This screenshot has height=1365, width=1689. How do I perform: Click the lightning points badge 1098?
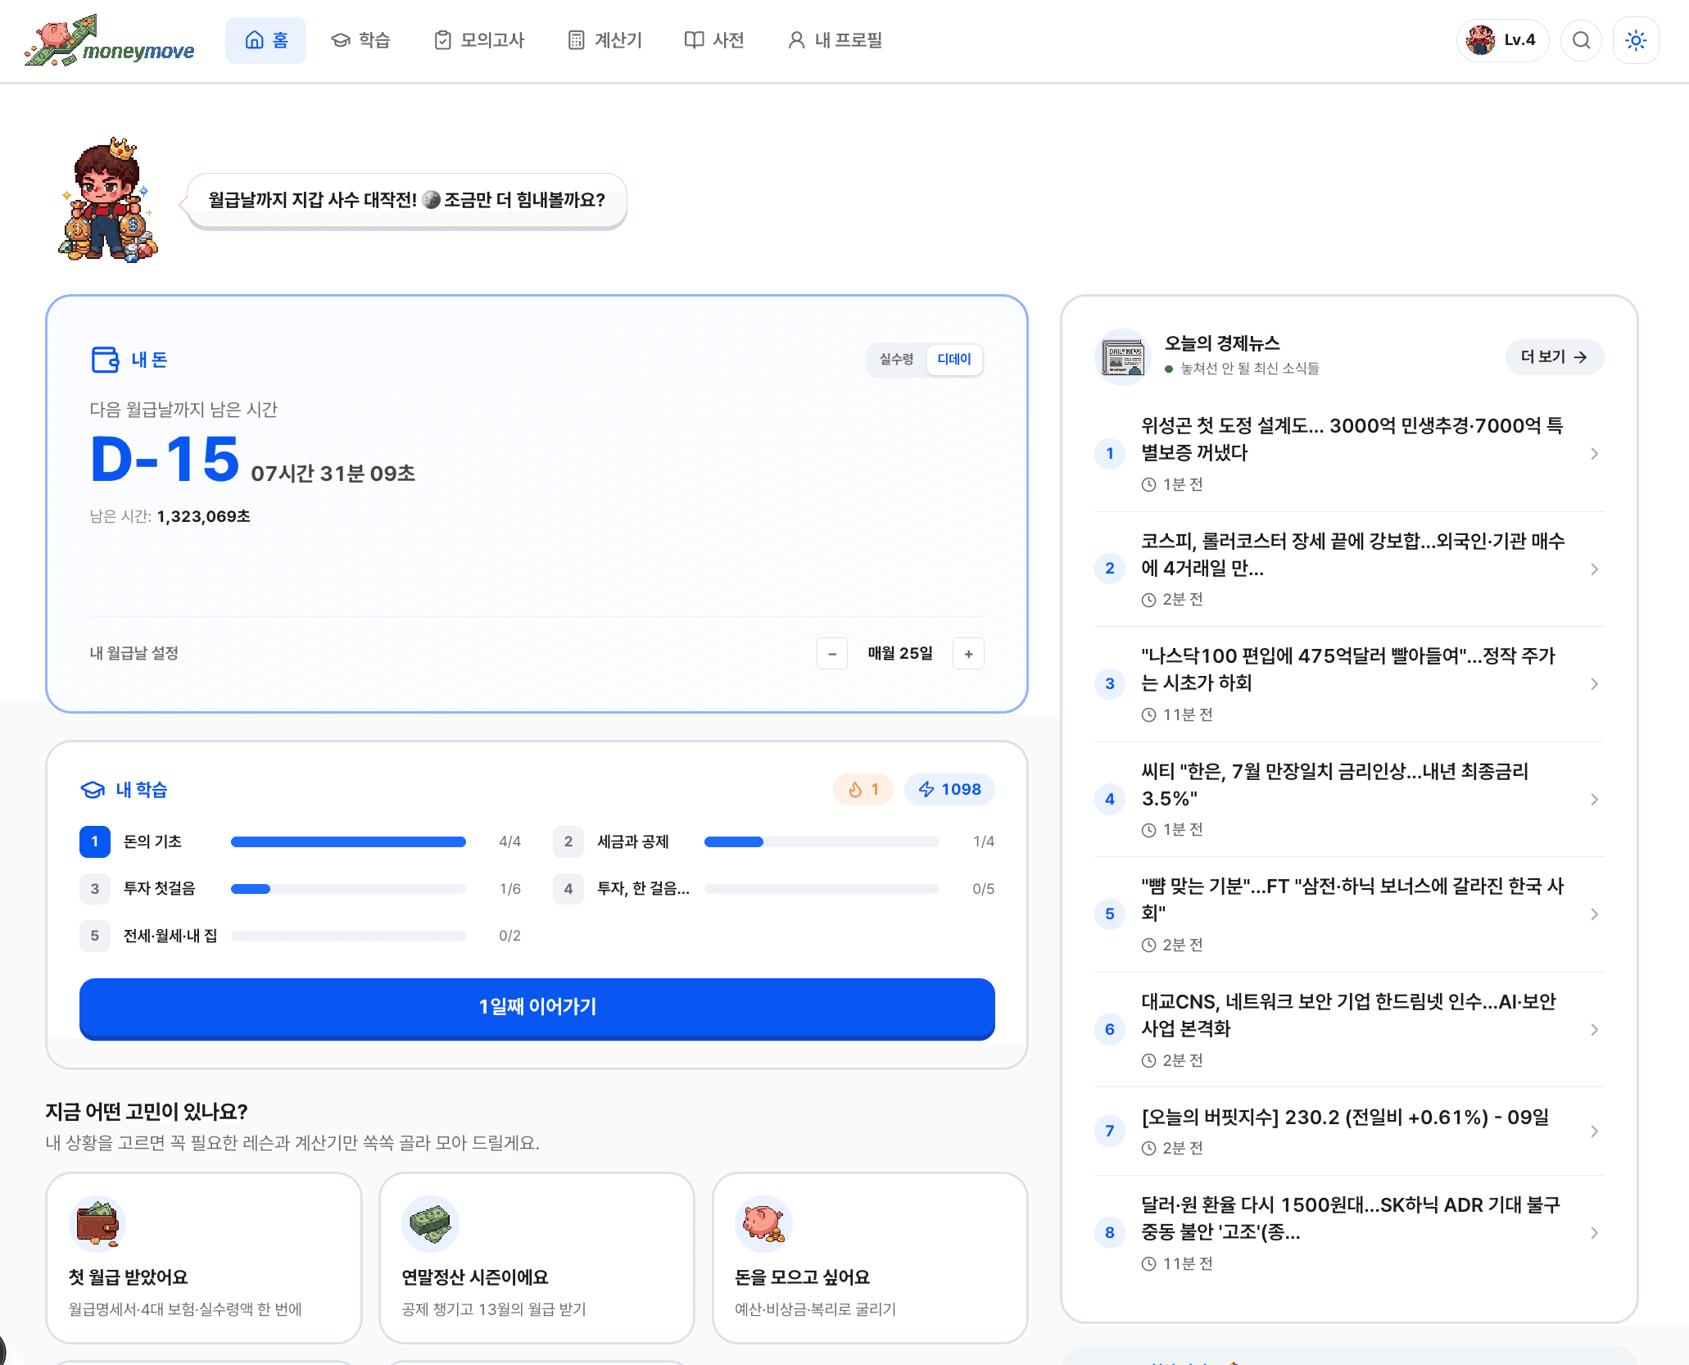949,789
